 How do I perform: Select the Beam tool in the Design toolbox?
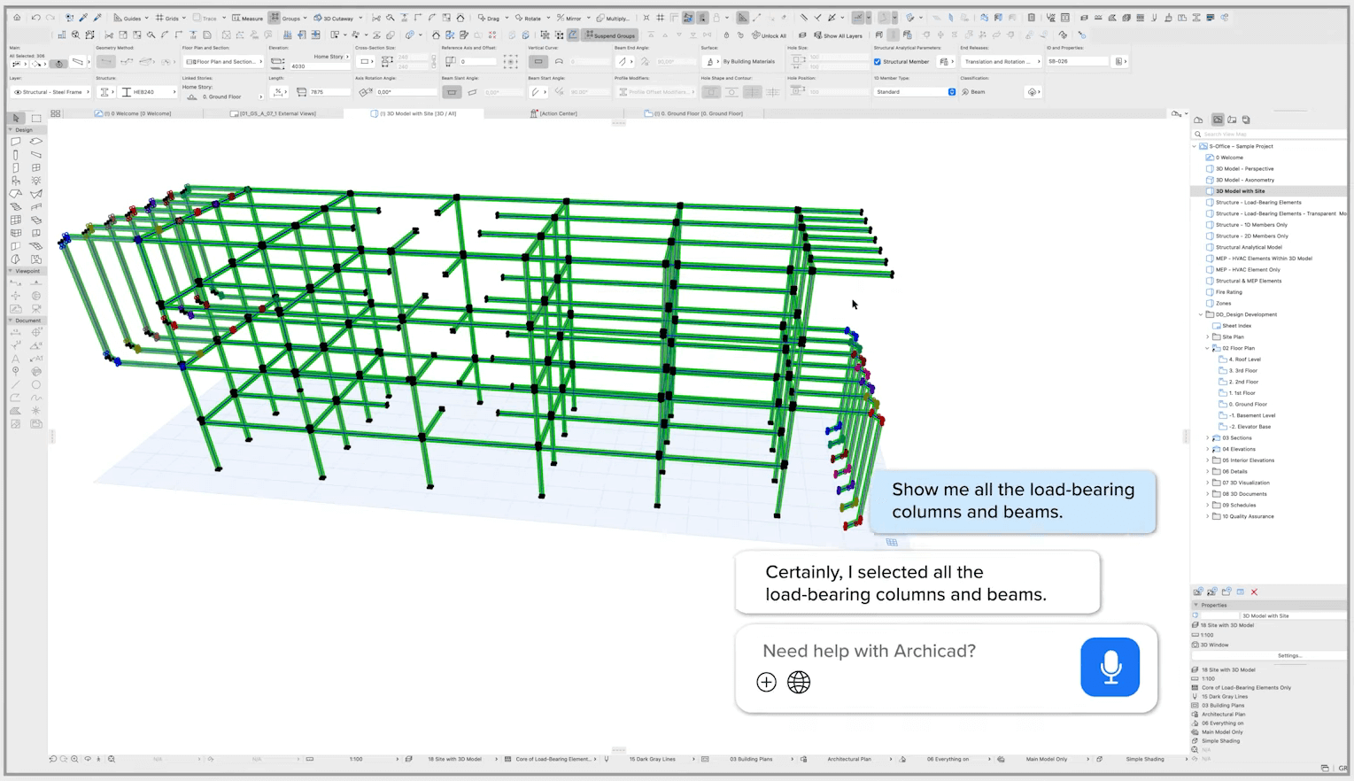click(x=36, y=155)
